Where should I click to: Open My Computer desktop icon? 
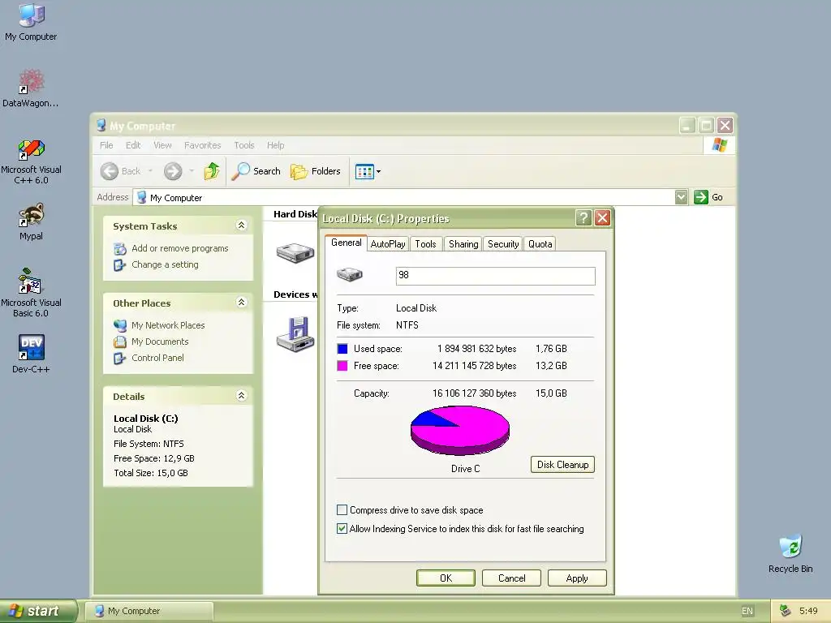pos(31,22)
